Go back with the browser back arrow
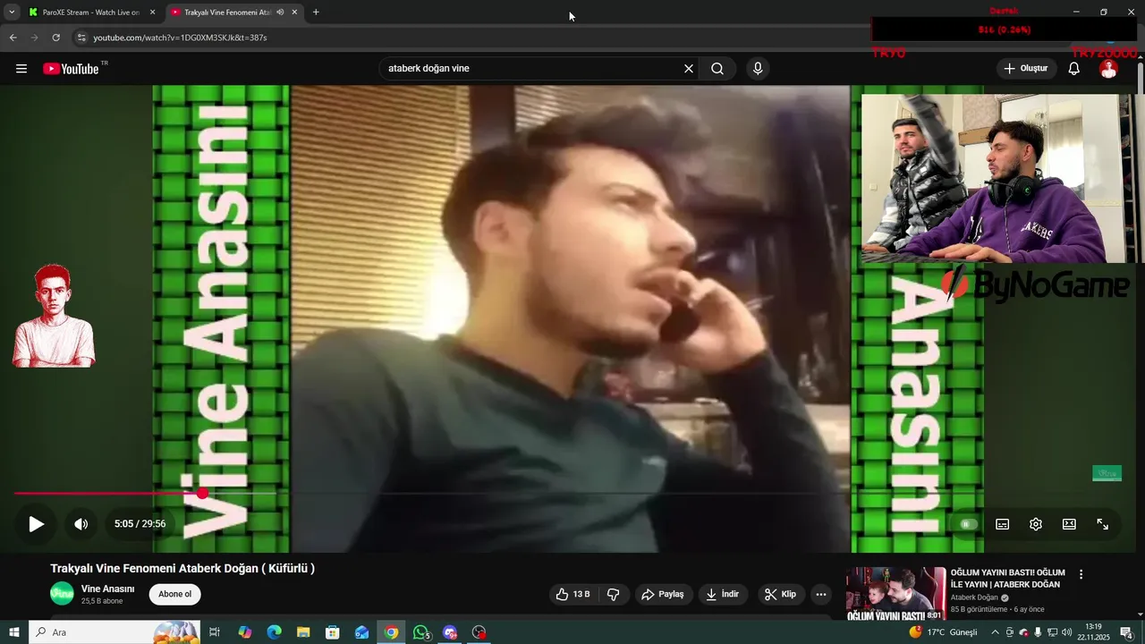1145x644 pixels. coord(13,38)
